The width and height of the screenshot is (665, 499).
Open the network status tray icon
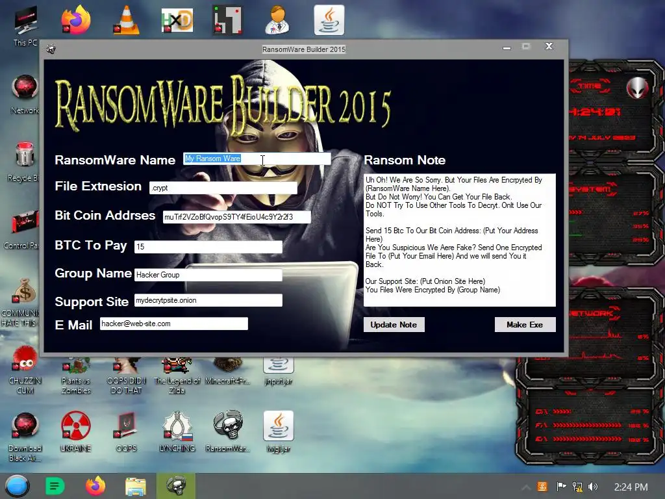(577, 487)
